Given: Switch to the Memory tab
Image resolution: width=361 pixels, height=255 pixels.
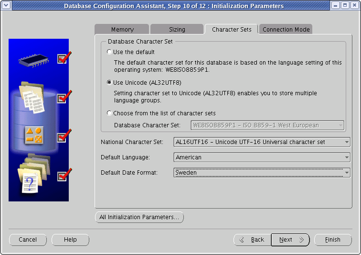Looking at the screenshot, I should pos(122,29).
